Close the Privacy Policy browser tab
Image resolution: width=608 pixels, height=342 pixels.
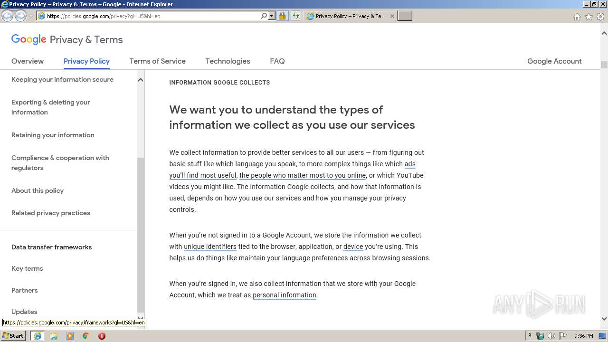(x=392, y=16)
